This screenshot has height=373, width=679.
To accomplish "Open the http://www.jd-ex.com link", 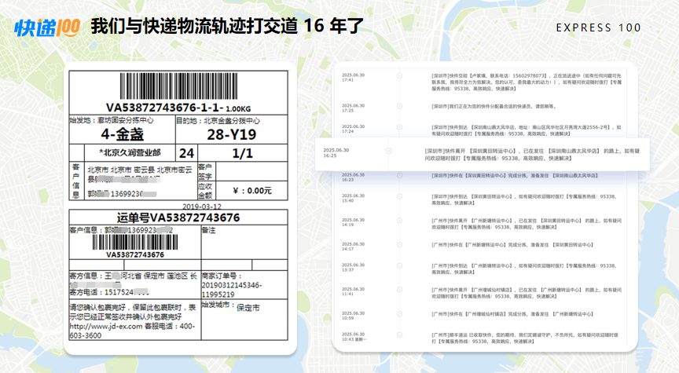I will tap(106, 326).
